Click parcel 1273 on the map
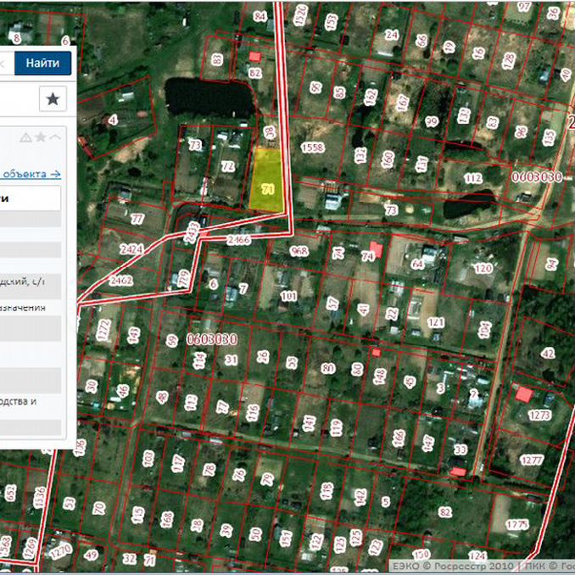Image resolution: width=575 pixels, height=575 pixels. pos(539,416)
